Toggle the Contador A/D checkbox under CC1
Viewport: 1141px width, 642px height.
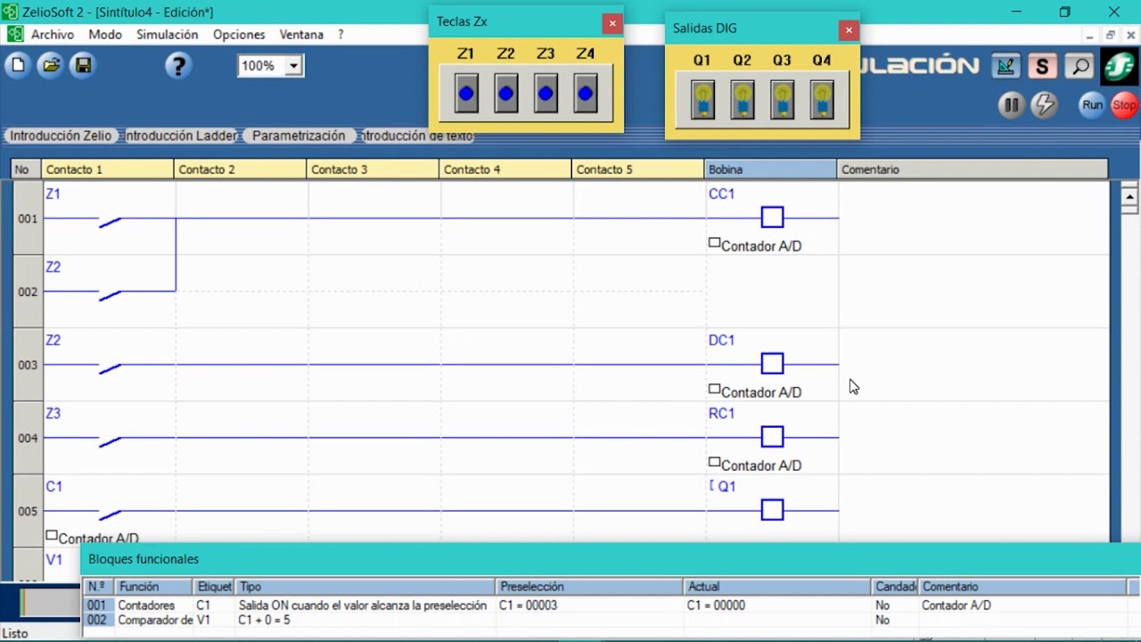[714, 243]
